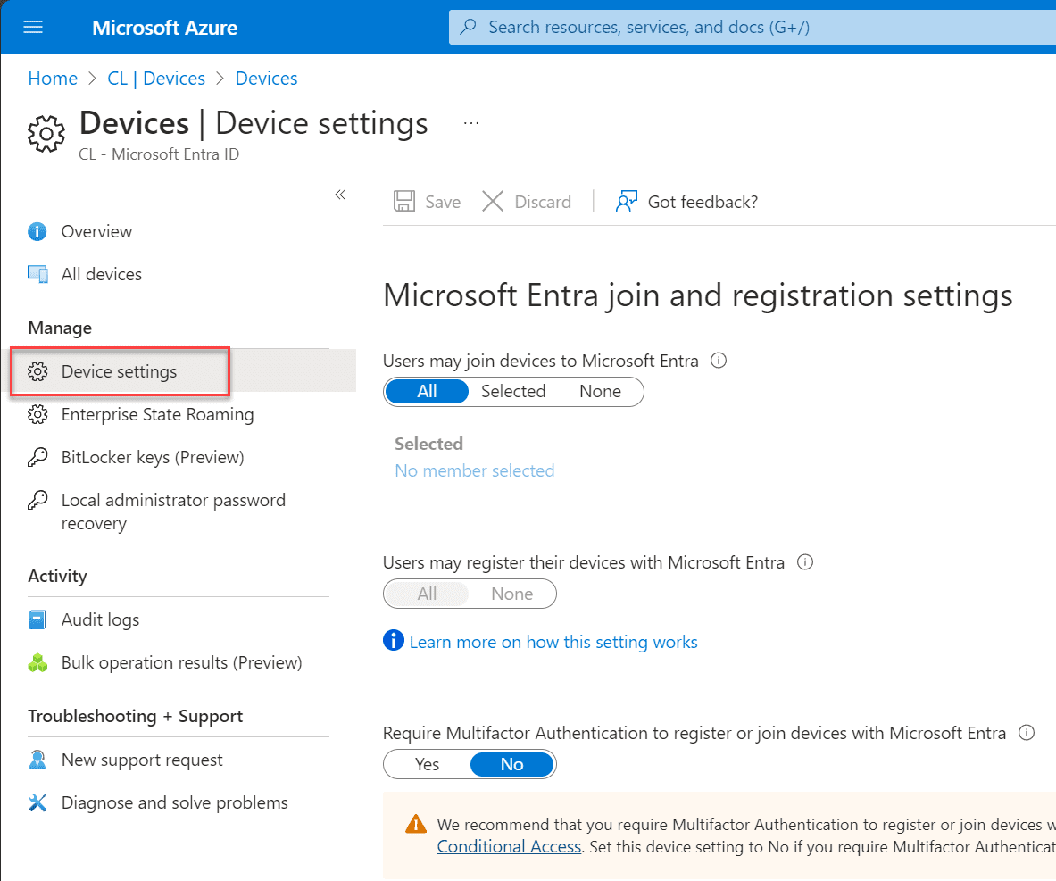The image size is (1056, 881).
Task: Click the Save button label
Action: [443, 202]
